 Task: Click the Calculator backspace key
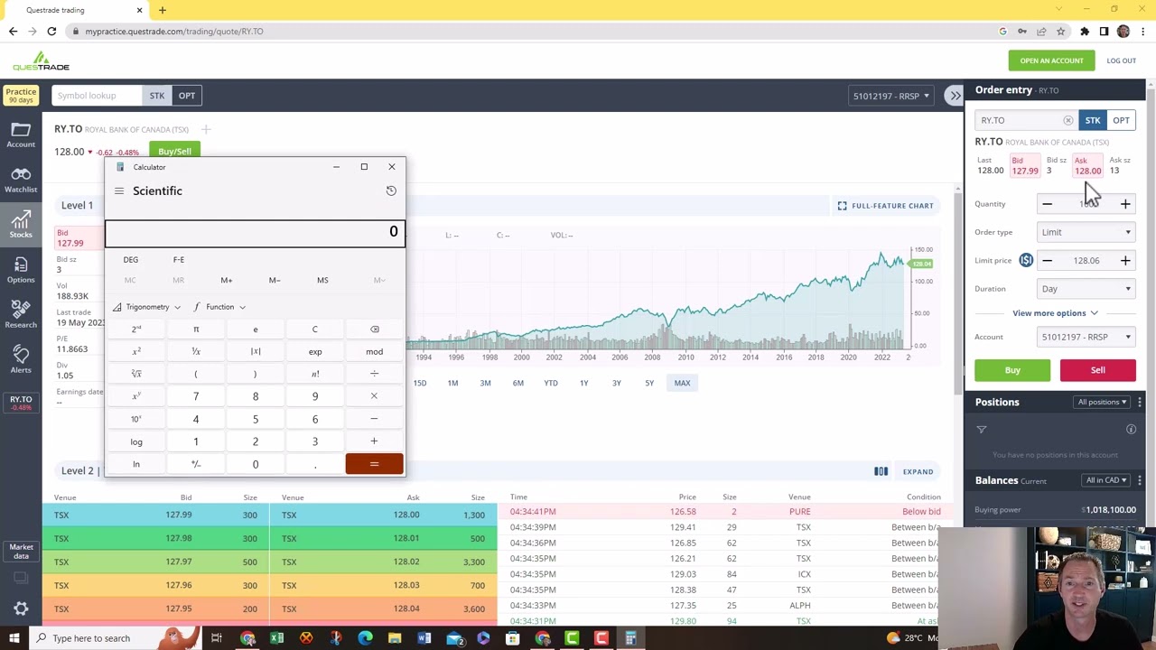tap(374, 329)
